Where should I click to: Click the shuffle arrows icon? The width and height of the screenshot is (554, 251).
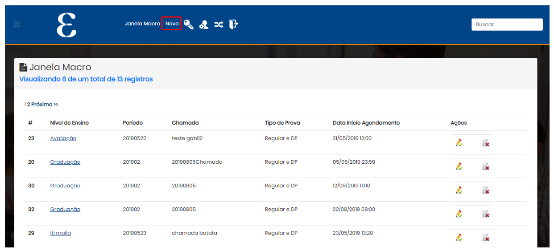(x=219, y=24)
